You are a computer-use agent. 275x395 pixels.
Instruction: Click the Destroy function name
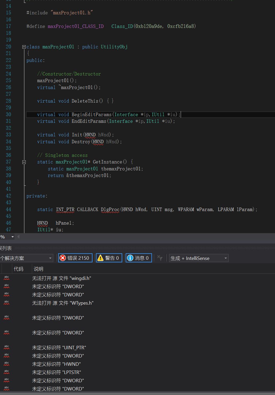point(81,142)
